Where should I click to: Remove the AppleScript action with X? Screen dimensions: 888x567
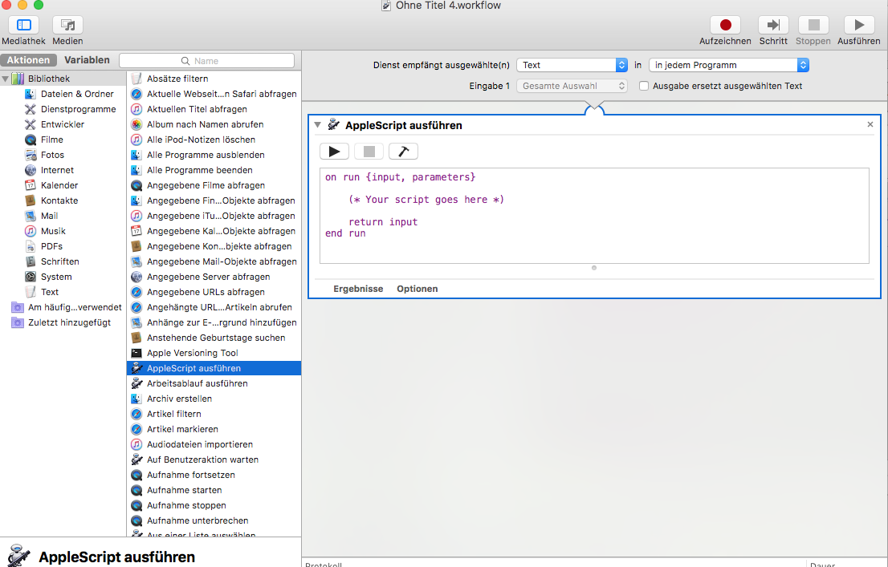[x=870, y=124]
